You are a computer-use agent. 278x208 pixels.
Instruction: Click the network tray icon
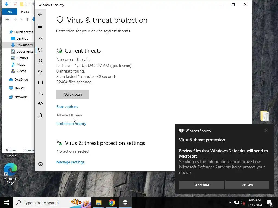coord(236,203)
